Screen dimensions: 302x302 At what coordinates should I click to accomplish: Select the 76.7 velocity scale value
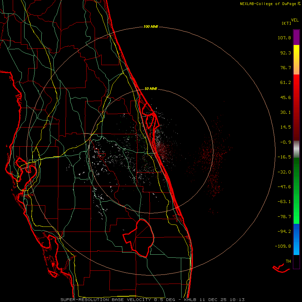[286, 67]
